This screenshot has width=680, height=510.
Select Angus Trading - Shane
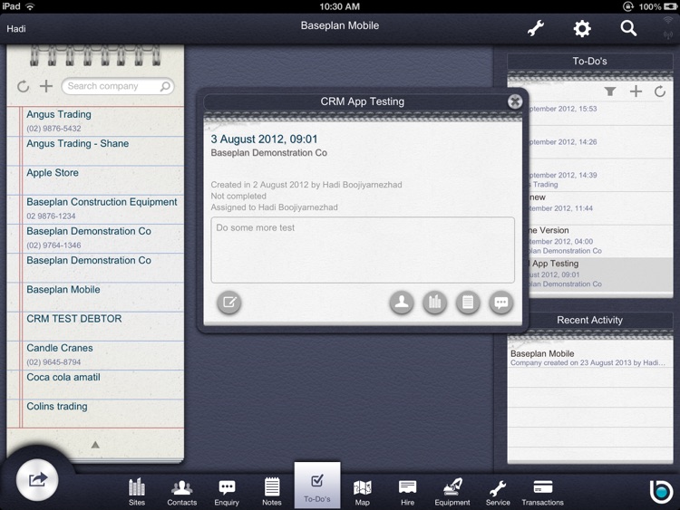coord(95,151)
